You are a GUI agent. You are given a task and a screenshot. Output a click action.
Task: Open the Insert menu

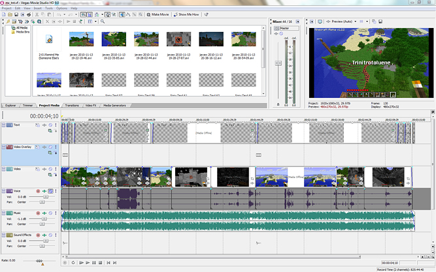(37, 8)
